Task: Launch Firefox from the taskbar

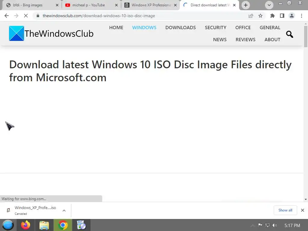Action: [26, 225]
